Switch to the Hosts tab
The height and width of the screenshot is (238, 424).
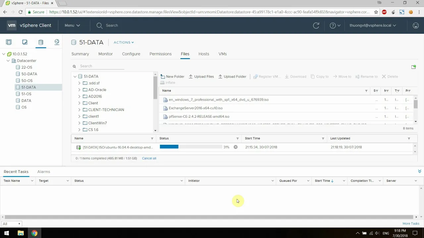(x=204, y=54)
